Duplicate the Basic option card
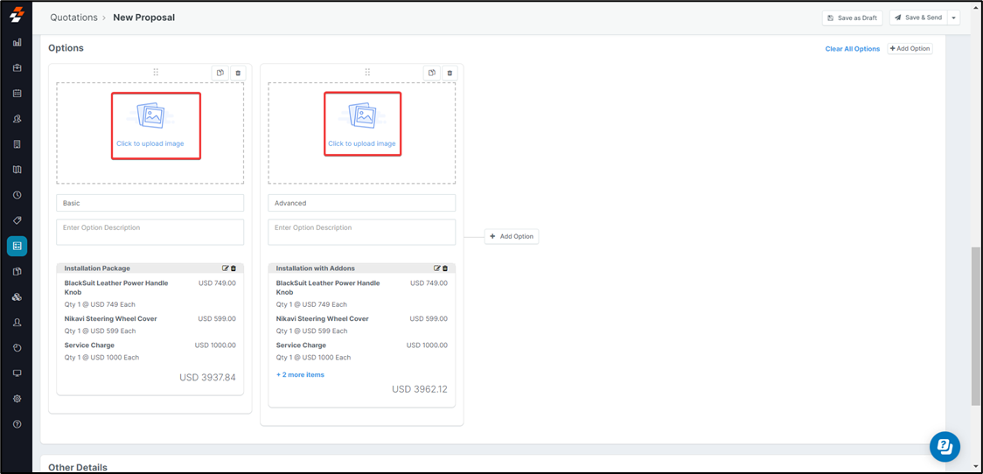Screen dimensions: 983x474 220,73
